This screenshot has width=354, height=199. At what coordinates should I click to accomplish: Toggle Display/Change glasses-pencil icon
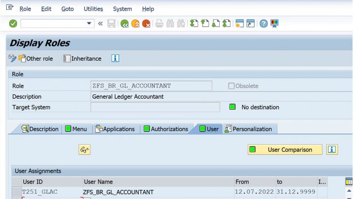(x=13, y=58)
